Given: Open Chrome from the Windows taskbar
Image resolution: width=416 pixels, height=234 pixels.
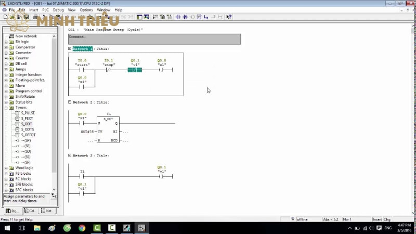Looking at the screenshot, I should click(x=82, y=228).
